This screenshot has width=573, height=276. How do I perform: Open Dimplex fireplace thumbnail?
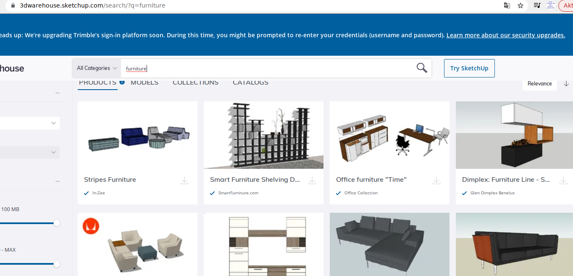(x=514, y=135)
